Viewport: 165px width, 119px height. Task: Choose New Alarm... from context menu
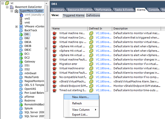point(81,97)
